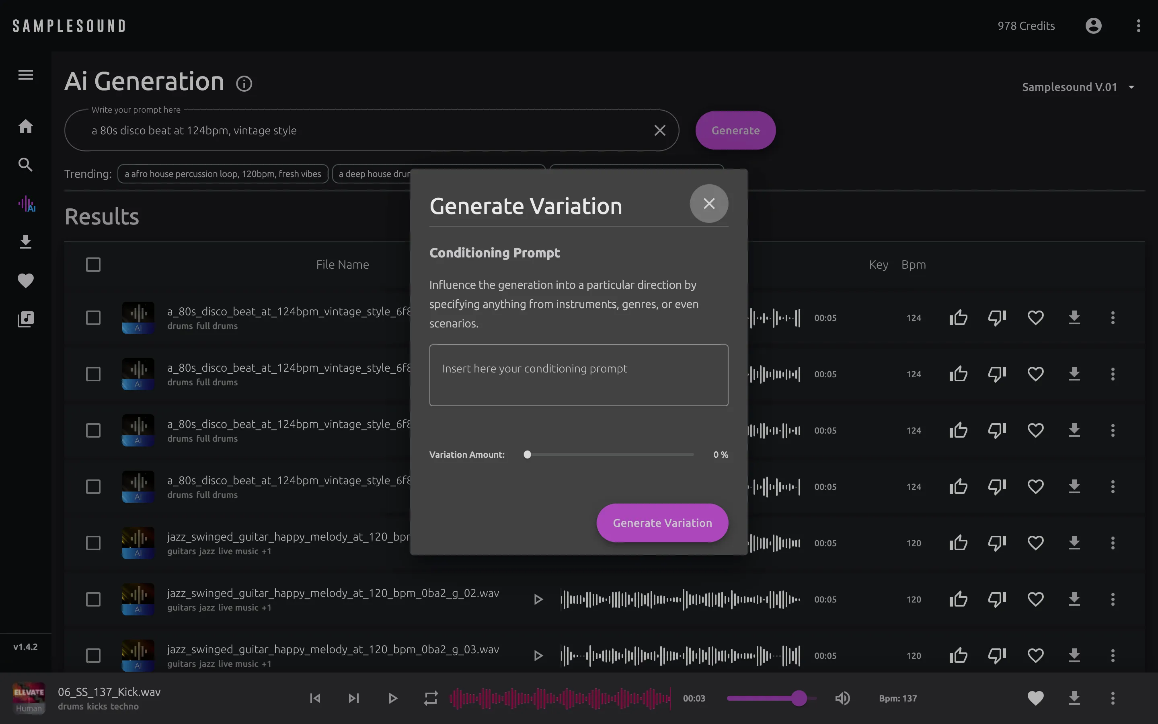Open the top-right three-dot menu
Viewport: 1158px width, 724px height.
tap(1138, 25)
